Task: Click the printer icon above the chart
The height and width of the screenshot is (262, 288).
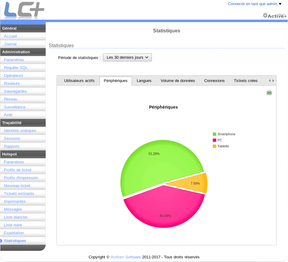Action: (x=269, y=93)
